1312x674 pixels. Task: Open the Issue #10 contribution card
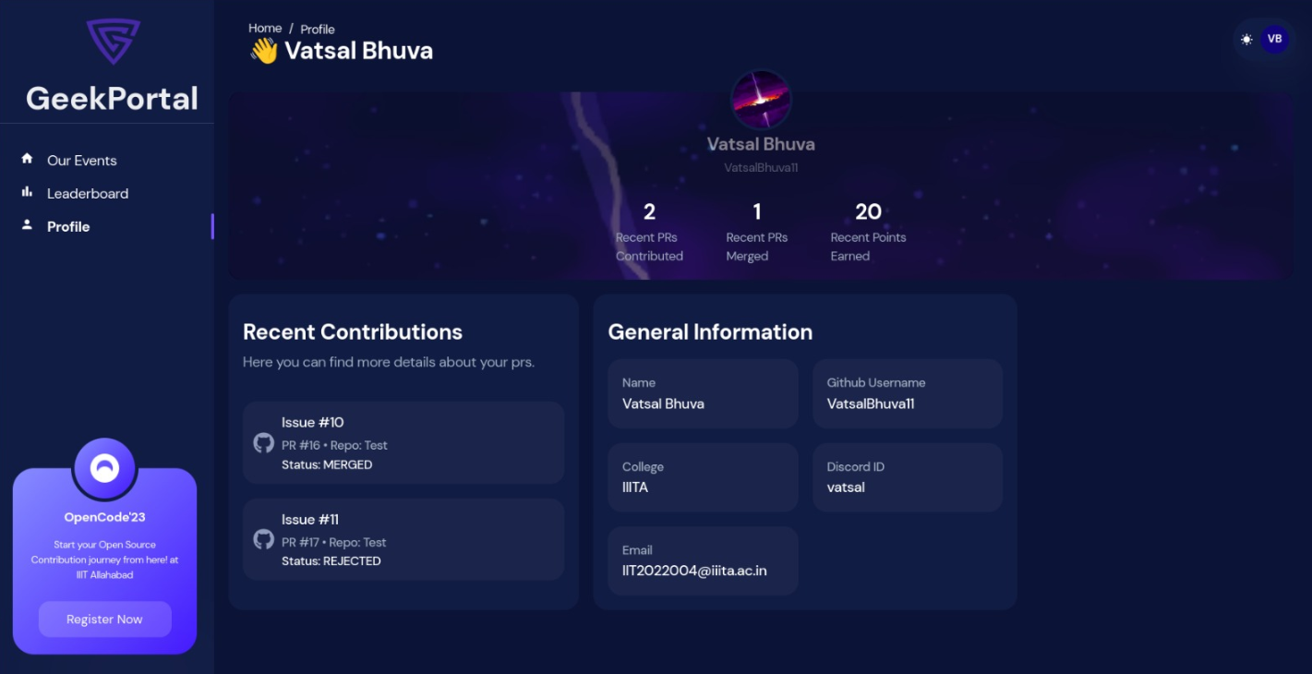[403, 442]
